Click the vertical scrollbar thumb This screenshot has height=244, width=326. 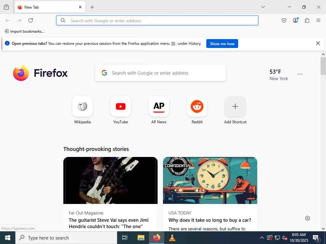[x=323, y=66]
